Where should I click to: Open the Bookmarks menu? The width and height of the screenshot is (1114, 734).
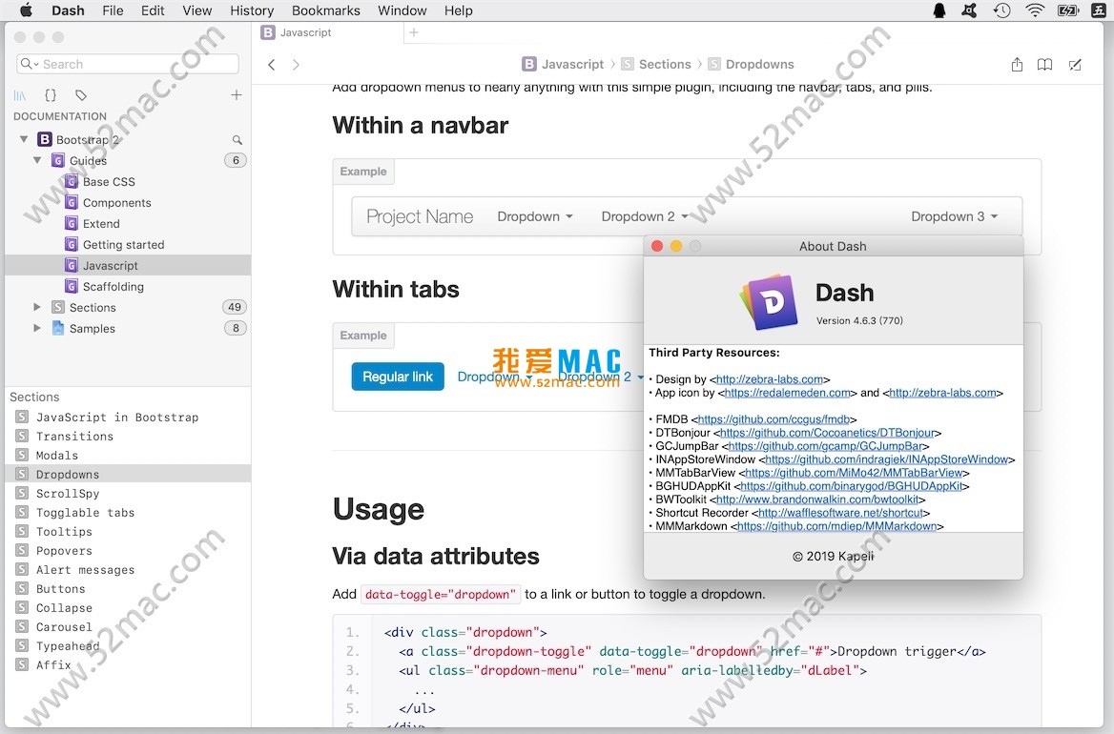[x=326, y=10]
